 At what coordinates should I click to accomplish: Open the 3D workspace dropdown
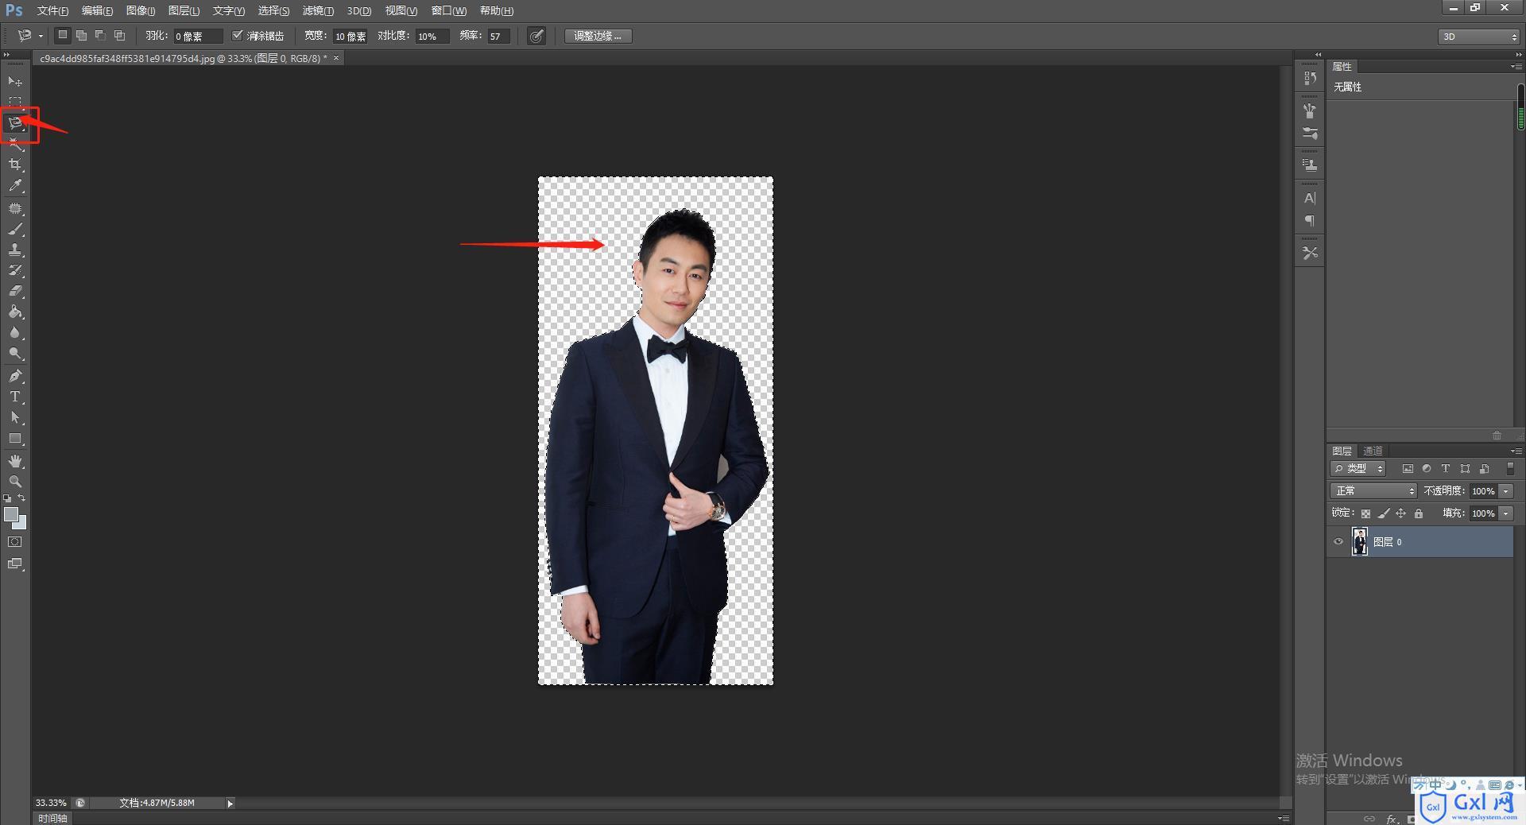coord(1479,37)
